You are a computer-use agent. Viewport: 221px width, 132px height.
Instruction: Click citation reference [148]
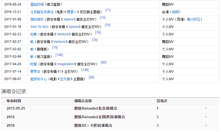click(59, 55)
